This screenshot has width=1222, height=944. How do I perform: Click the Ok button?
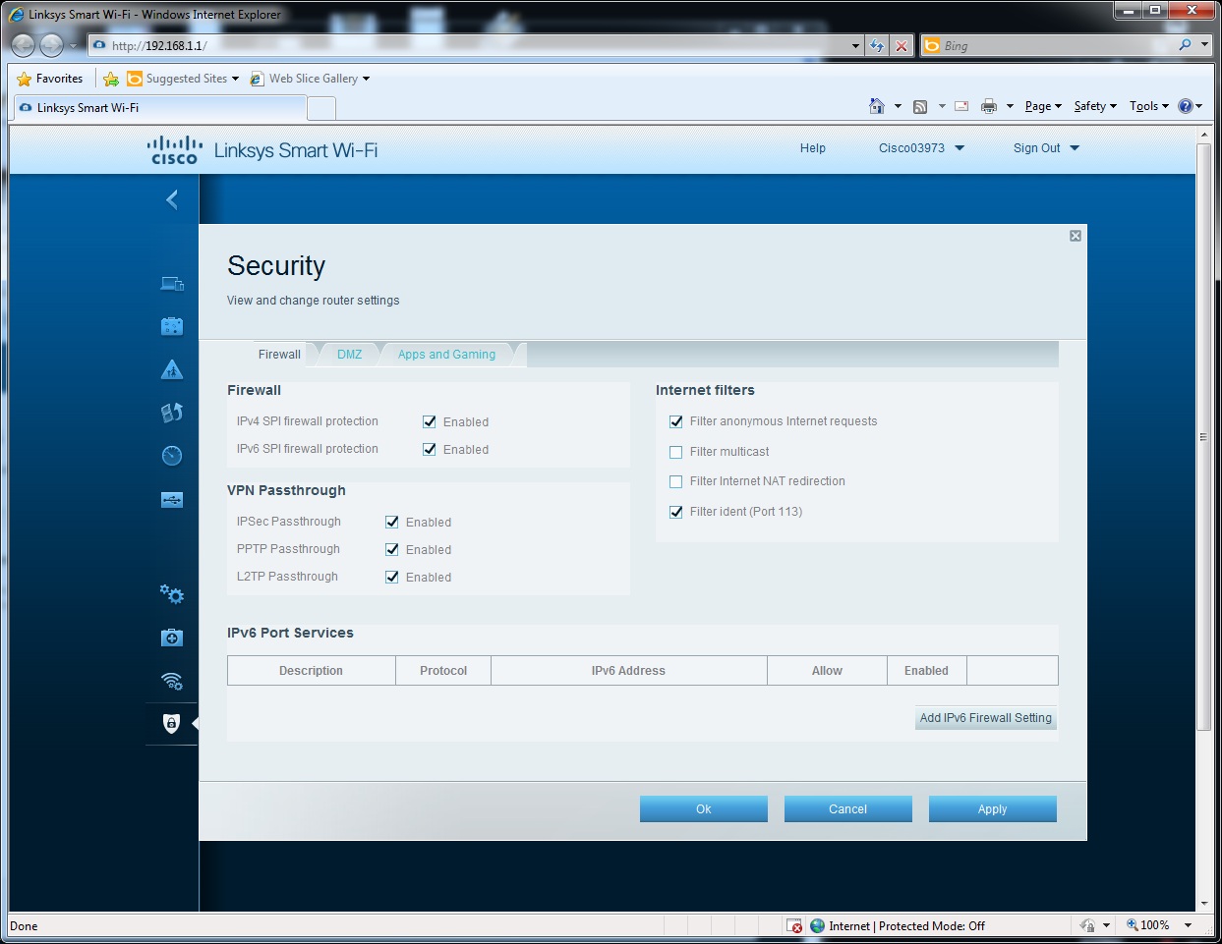click(704, 809)
